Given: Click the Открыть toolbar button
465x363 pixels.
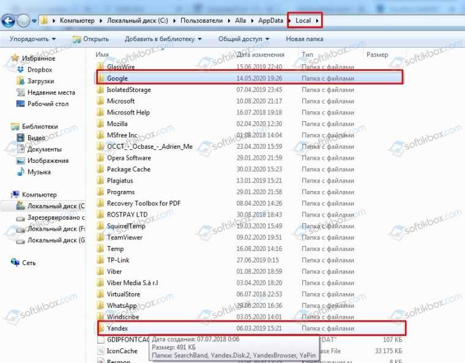Looking at the screenshot, I should click(x=91, y=39).
